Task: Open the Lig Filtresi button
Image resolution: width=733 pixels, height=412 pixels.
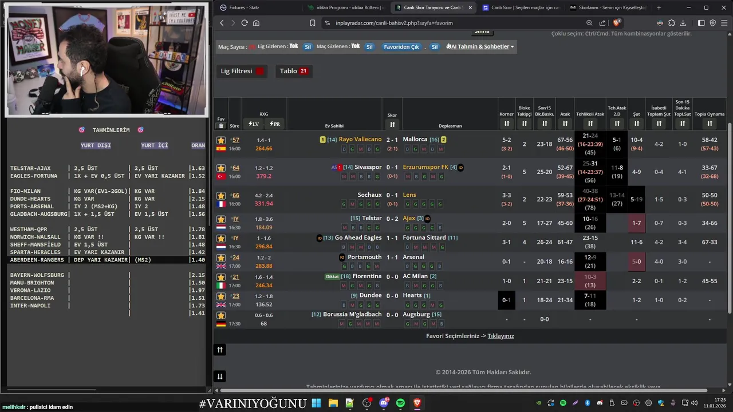Action: point(242,71)
